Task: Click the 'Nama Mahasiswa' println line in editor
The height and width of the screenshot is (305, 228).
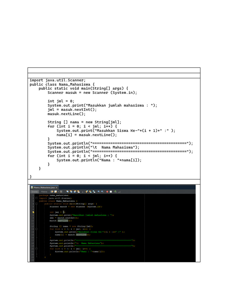Action: pyautogui.click(x=77, y=243)
